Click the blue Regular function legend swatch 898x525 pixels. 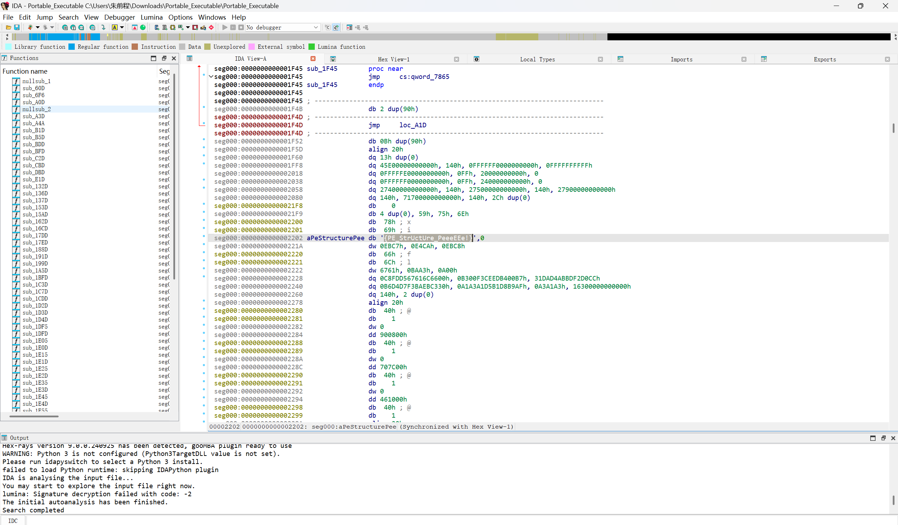pos(72,47)
